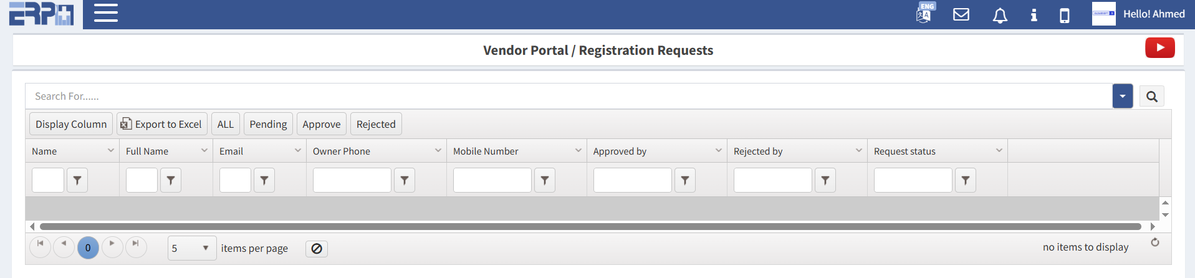
Task: Open the hamburger navigation menu
Action: 106,13
